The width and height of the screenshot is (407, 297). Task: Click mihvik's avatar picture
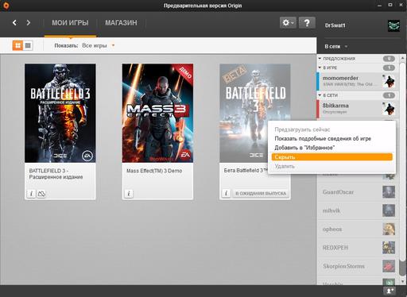(x=389, y=210)
